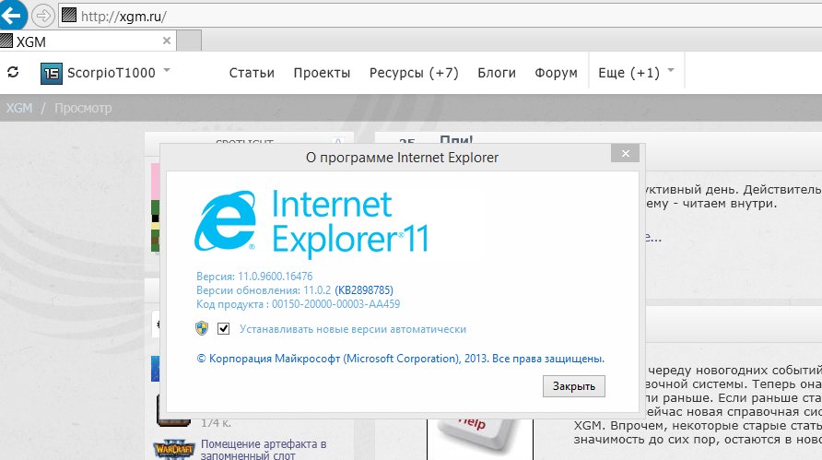The height and width of the screenshot is (460, 822).
Task: Close the About Internet Explorer dialog
Action: click(x=625, y=153)
